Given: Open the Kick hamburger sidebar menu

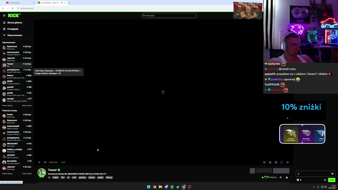Looking at the screenshot, I should click(4, 16).
